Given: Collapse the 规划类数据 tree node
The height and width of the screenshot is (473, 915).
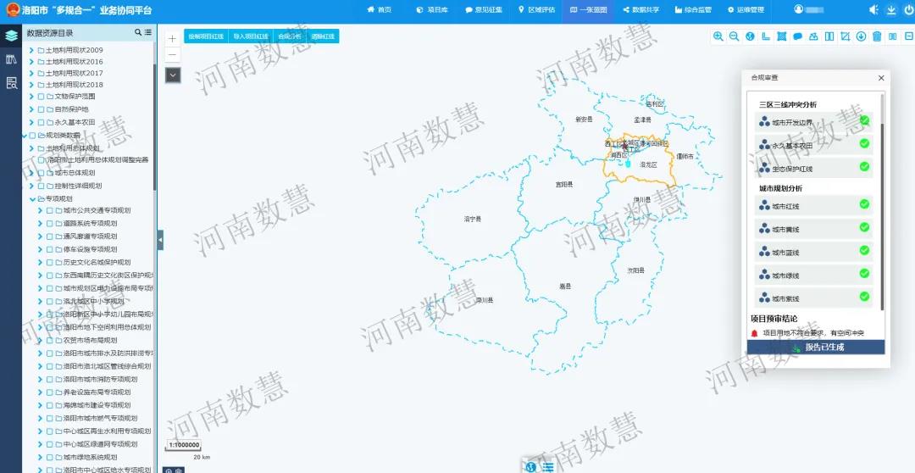Looking at the screenshot, I should tap(25, 135).
